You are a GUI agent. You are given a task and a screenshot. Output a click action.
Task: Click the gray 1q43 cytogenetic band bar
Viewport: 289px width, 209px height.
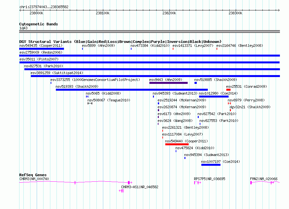pos(149,32)
